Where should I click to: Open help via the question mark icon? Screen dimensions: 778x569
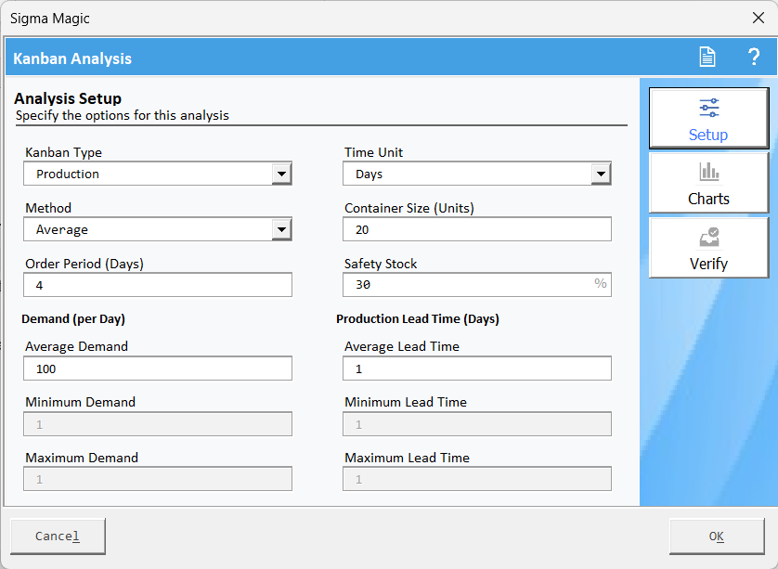point(754,58)
